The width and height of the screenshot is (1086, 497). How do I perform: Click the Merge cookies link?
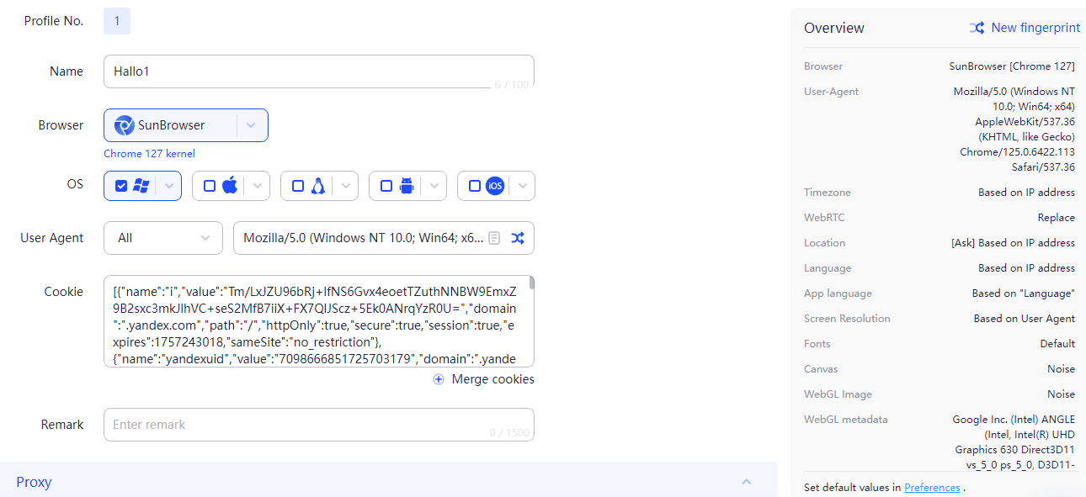(493, 379)
